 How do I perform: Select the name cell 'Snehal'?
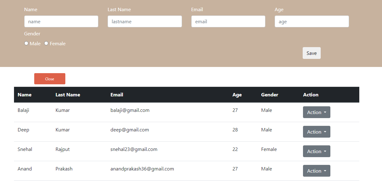pos(25,149)
